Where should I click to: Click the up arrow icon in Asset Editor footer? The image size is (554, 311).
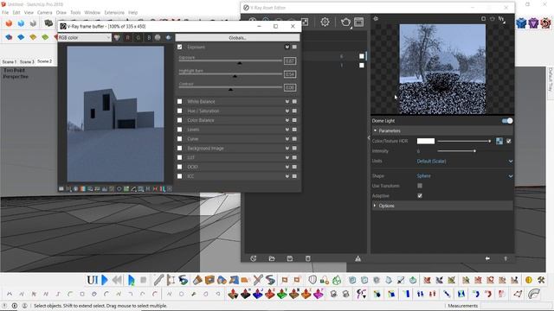(506, 258)
